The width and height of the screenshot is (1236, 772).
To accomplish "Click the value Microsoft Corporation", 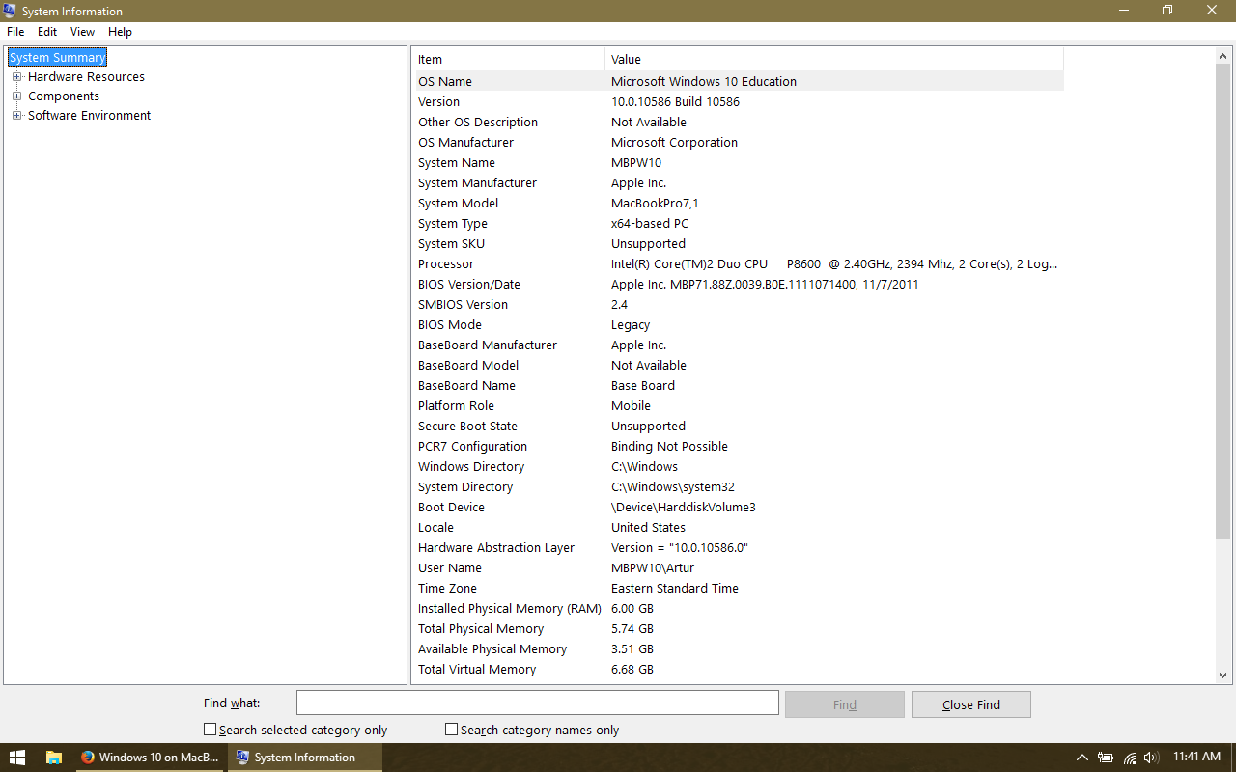I will point(674,143).
